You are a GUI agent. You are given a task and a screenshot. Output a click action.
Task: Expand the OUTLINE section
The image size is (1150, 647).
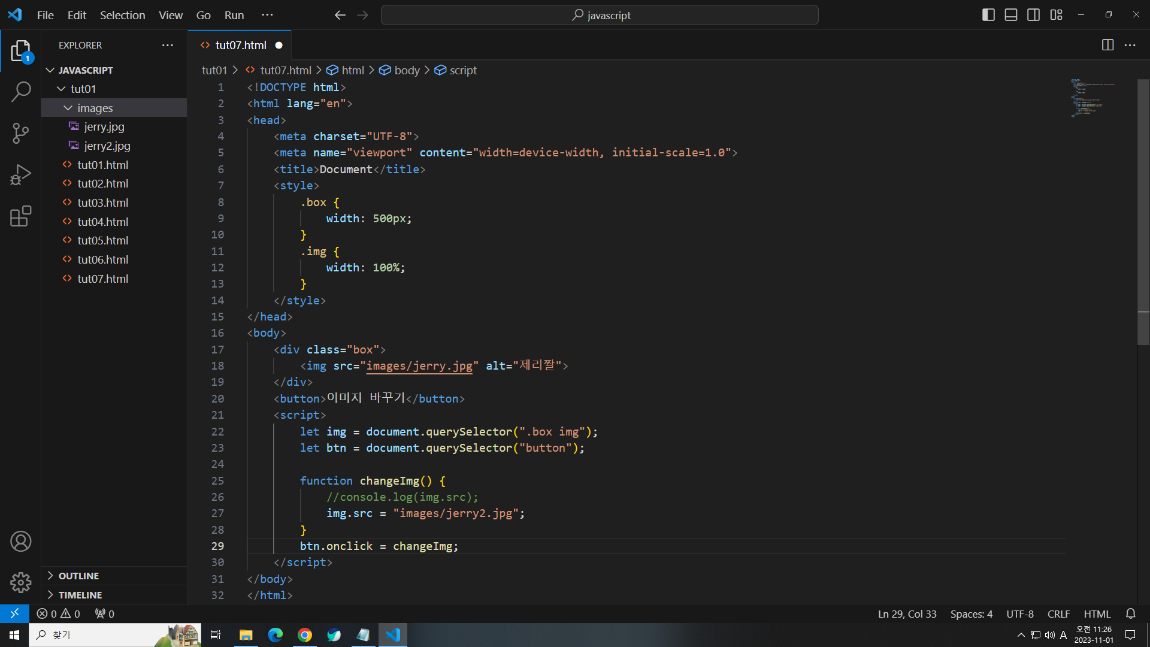[78, 576]
